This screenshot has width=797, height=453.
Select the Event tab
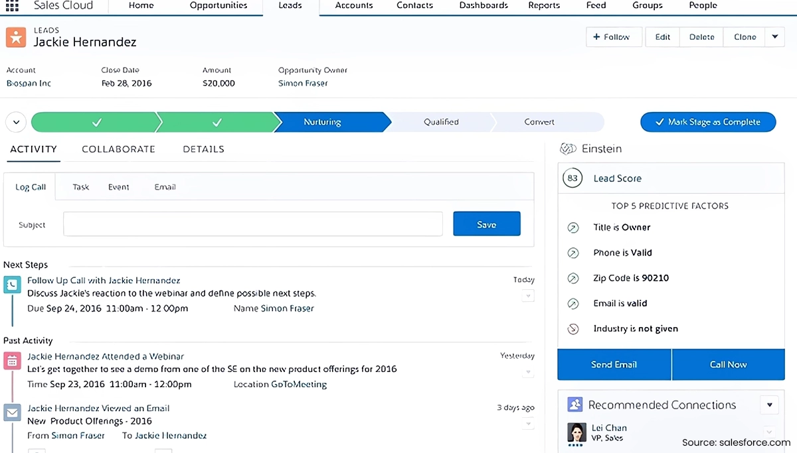(x=119, y=187)
